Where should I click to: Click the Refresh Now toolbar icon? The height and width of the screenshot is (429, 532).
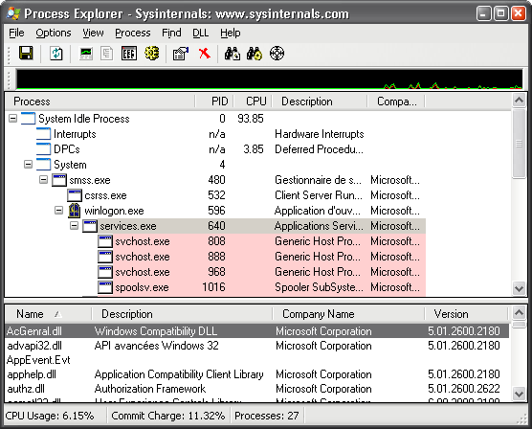(x=56, y=54)
